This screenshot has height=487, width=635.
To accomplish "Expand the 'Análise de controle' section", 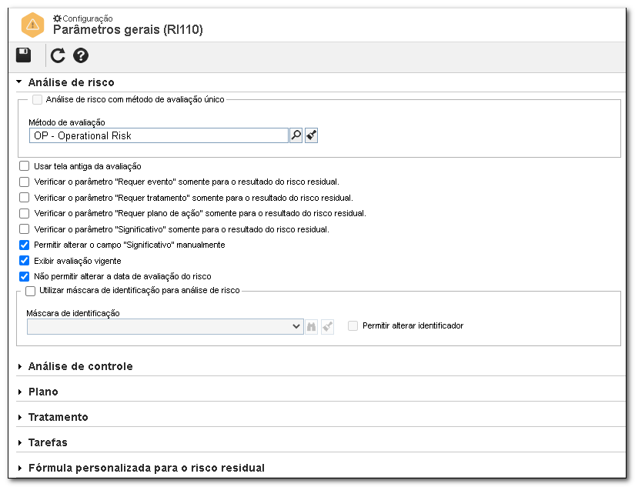I will [20, 366].
